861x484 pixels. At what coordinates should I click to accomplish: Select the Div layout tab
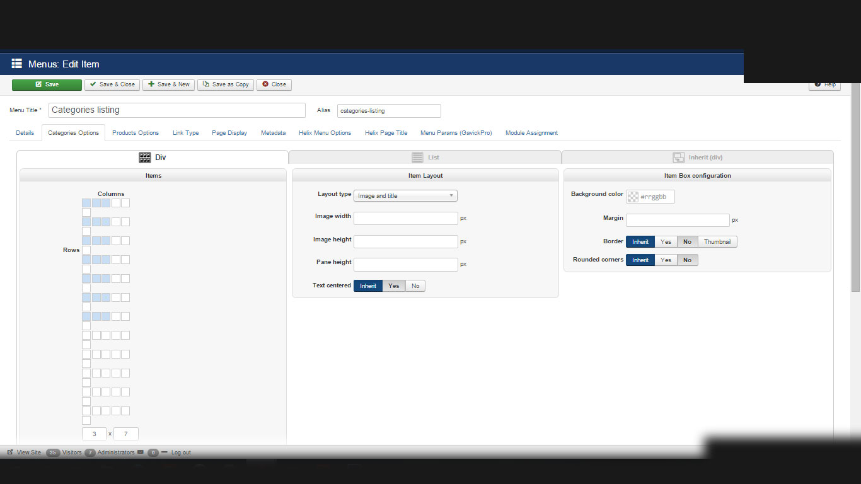(x=153, y=158)
